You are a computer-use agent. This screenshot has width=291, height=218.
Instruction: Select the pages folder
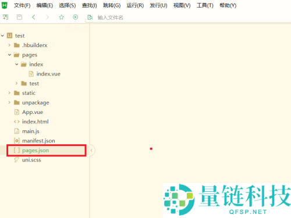tap(30, 55)
